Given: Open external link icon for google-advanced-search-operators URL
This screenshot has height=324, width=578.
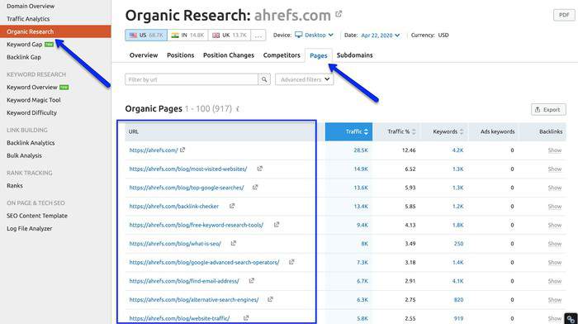Looking at the screenshot, I should click(291, 262).
